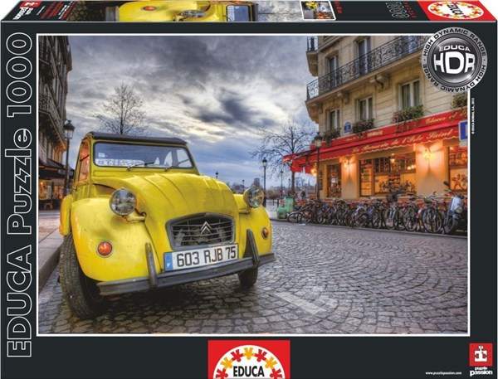Screen dimensions: 498x379
Task: Select the red café awning
Action: 373,134
